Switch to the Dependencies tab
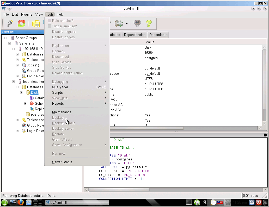Viewport: 269px width, 207px height. point(134,35)
